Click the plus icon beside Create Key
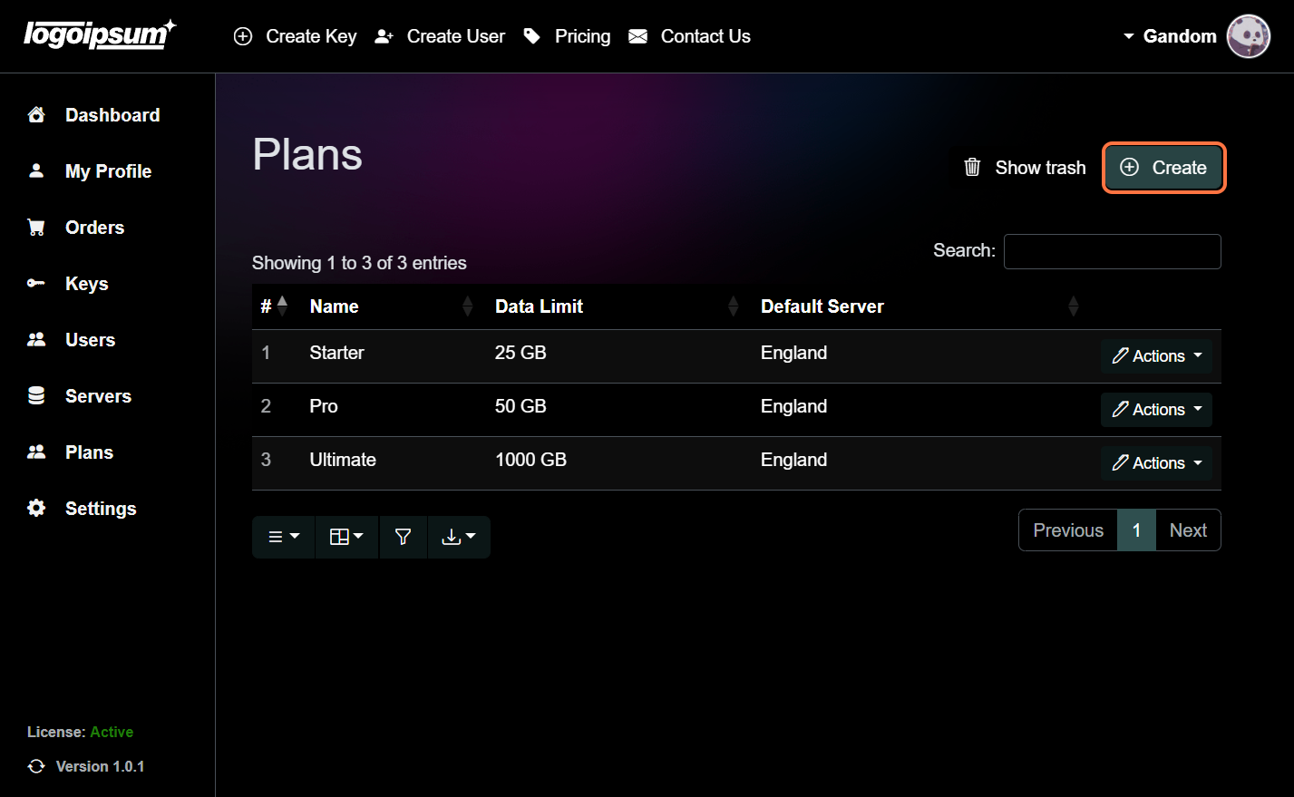Viewport: 1294px width, 797px height. (242, 36)
